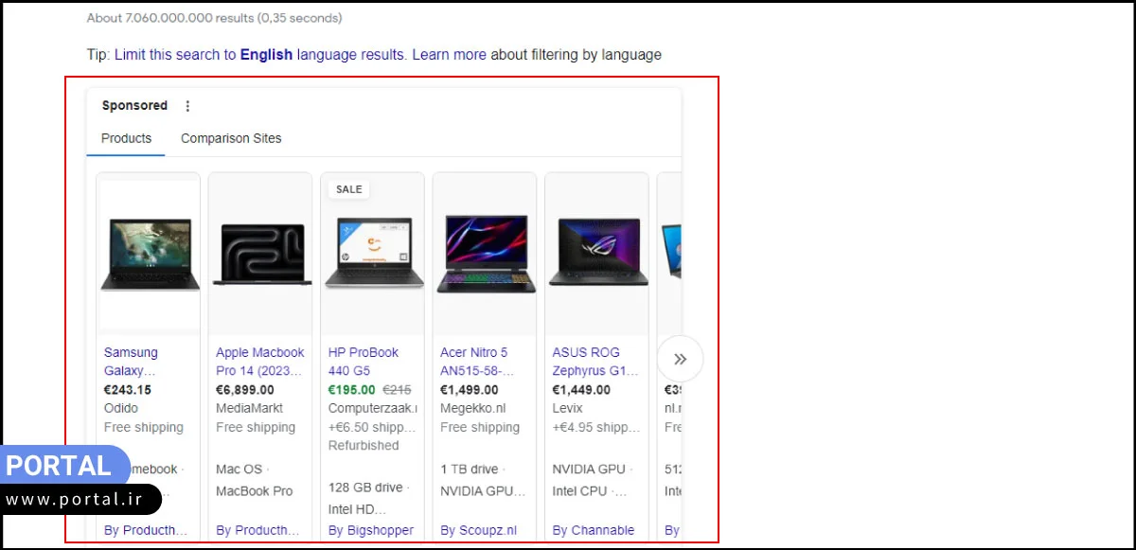Click the ASUS ROG Zephyrus laptop image
This screenshot has width=1136, height=550.
point(596,254)
